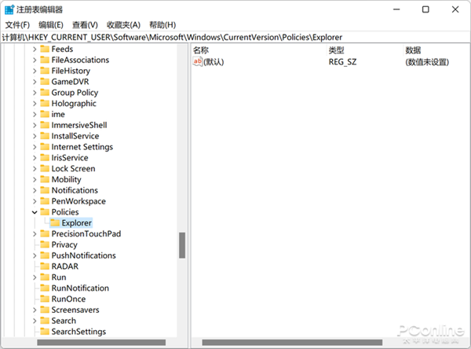Image resolution: width=471 pixels, height=349 pixels.
Task: Open the 收藏夹(A) menu
Action: point(123,25)
